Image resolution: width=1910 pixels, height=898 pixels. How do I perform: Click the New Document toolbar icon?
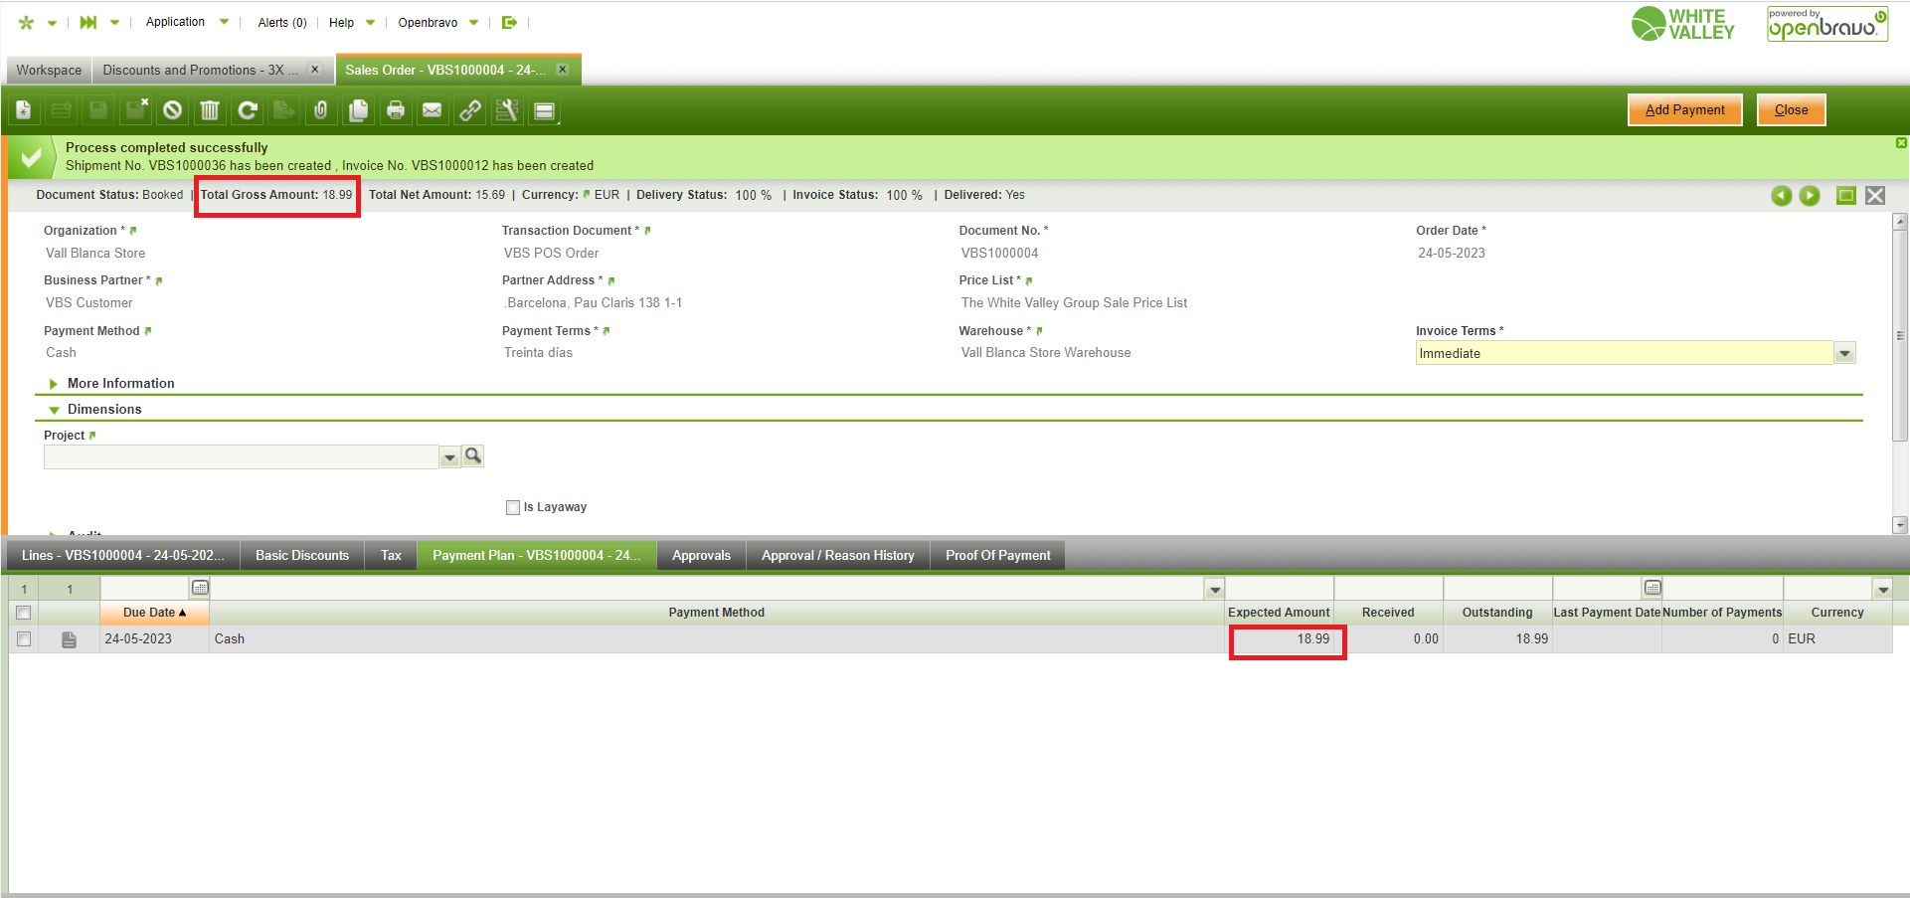coord(24,110)
